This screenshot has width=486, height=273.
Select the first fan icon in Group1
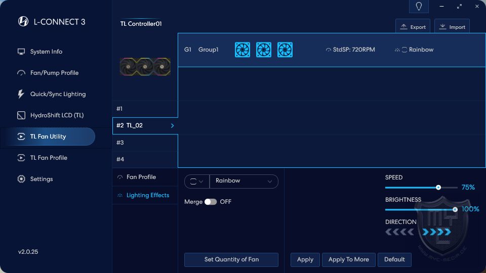pos(242,50)
